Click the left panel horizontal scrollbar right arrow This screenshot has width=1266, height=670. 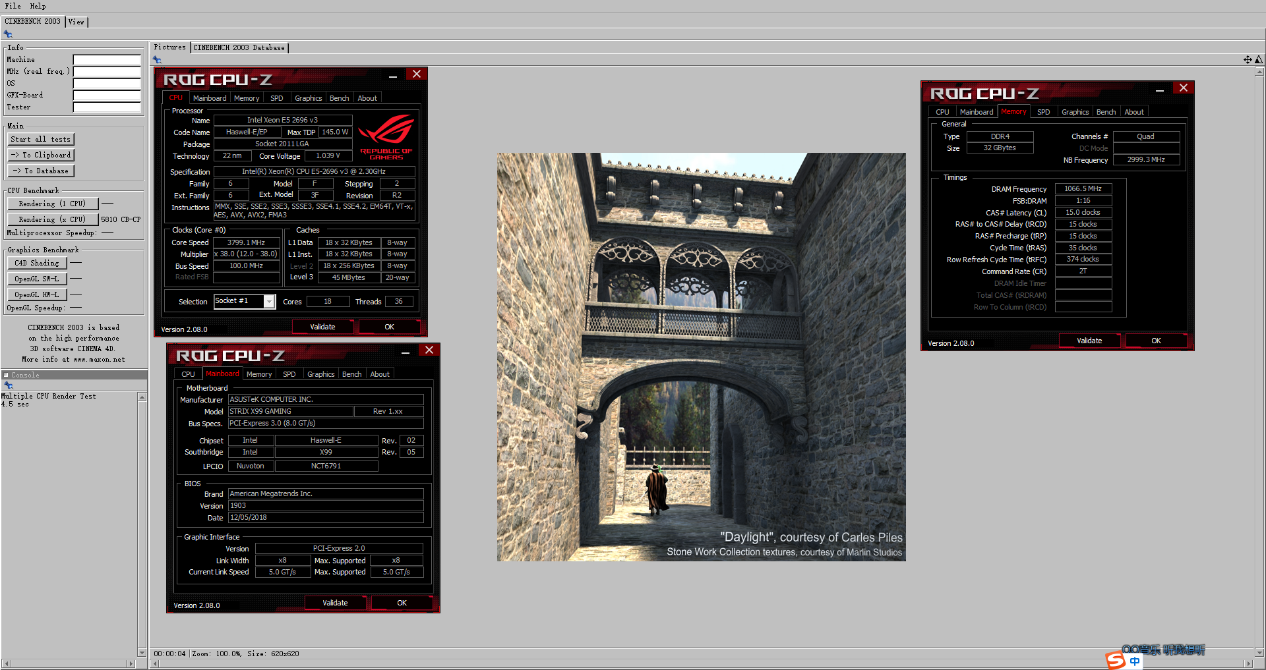[131, 663]
